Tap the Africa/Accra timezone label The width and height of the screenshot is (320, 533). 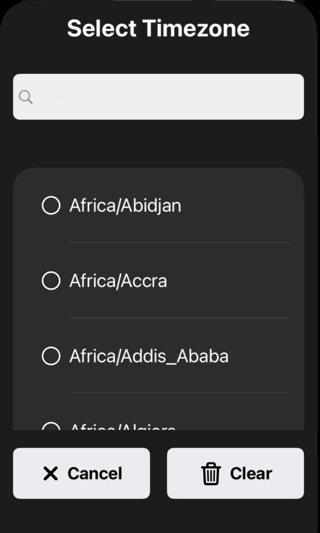118,281
